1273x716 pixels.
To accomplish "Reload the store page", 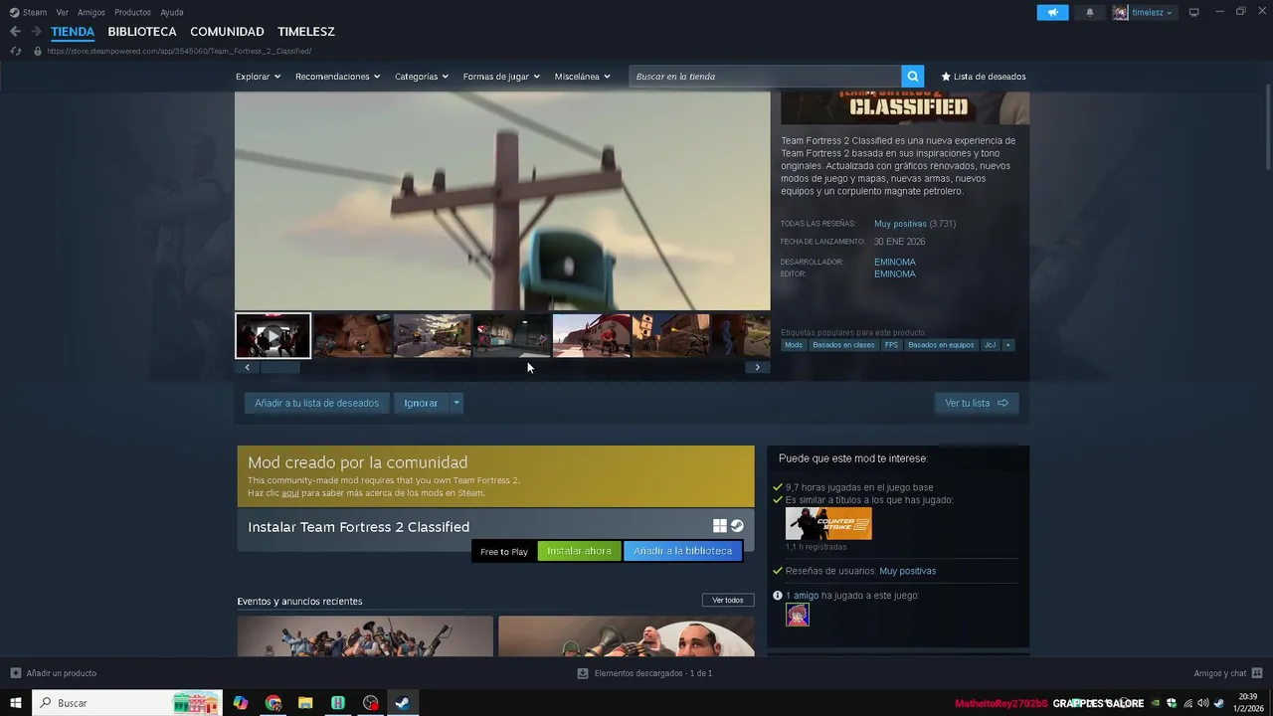I will click(16, 51).
